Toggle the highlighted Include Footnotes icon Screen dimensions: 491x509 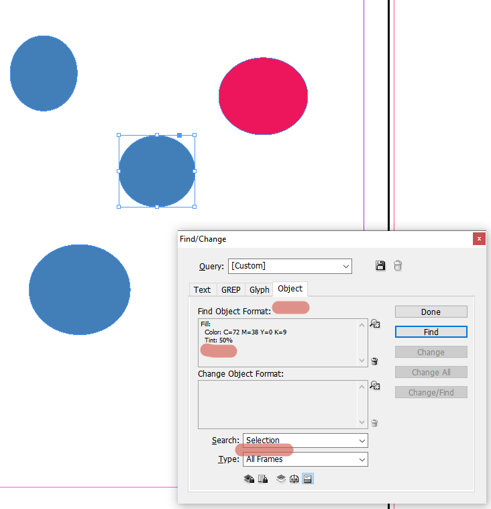[308, 479]
